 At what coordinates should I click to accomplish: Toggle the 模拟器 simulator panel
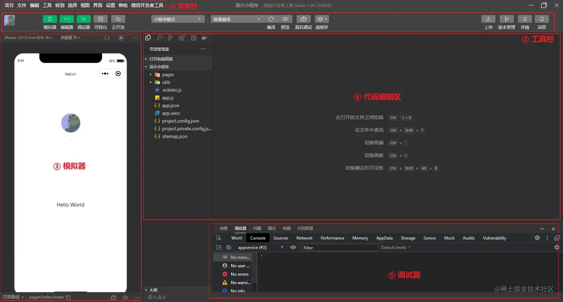50,19
